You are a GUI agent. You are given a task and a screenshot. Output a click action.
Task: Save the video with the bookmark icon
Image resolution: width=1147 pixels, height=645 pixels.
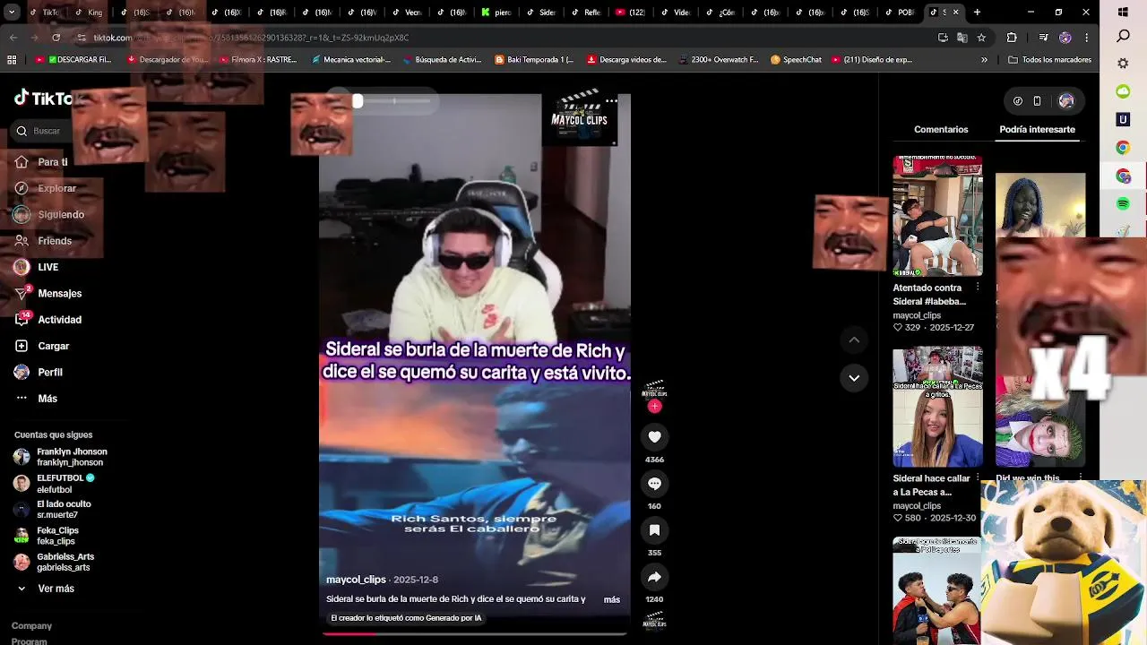pos(654,530)
